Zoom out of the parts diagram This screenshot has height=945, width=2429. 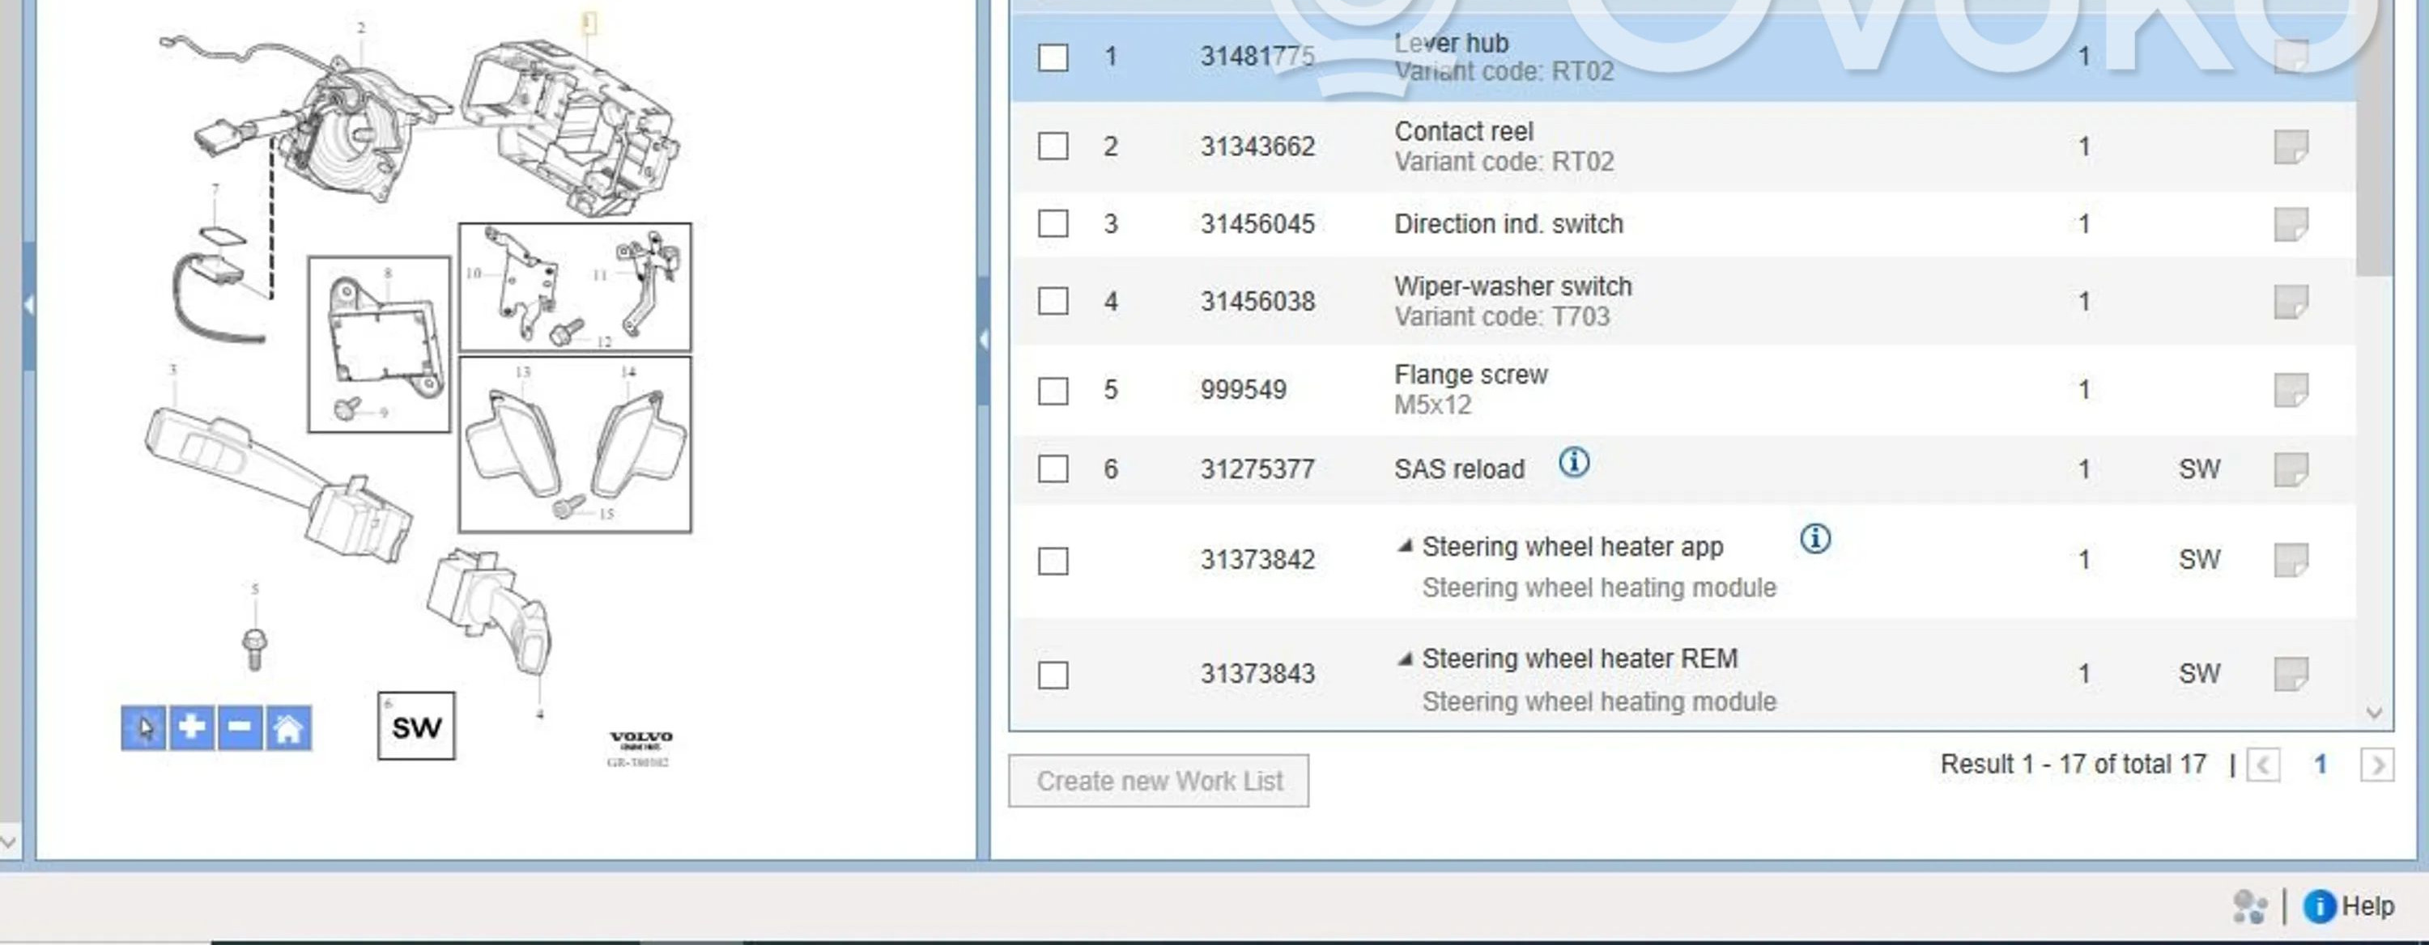[x=240, y=727]
